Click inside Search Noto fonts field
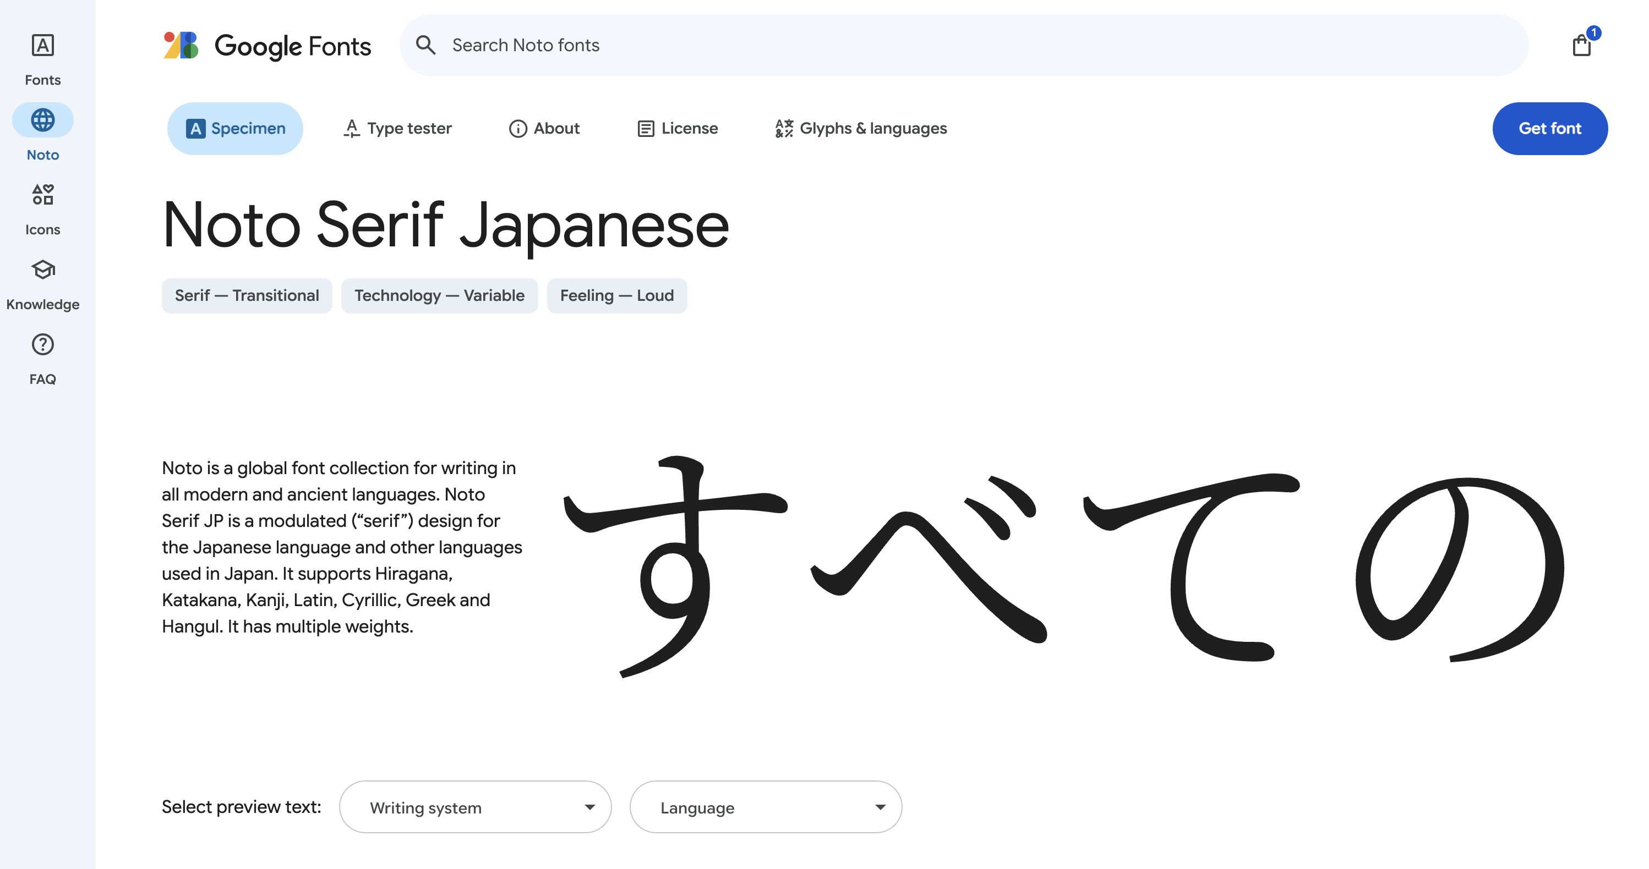 click(964, 46)
